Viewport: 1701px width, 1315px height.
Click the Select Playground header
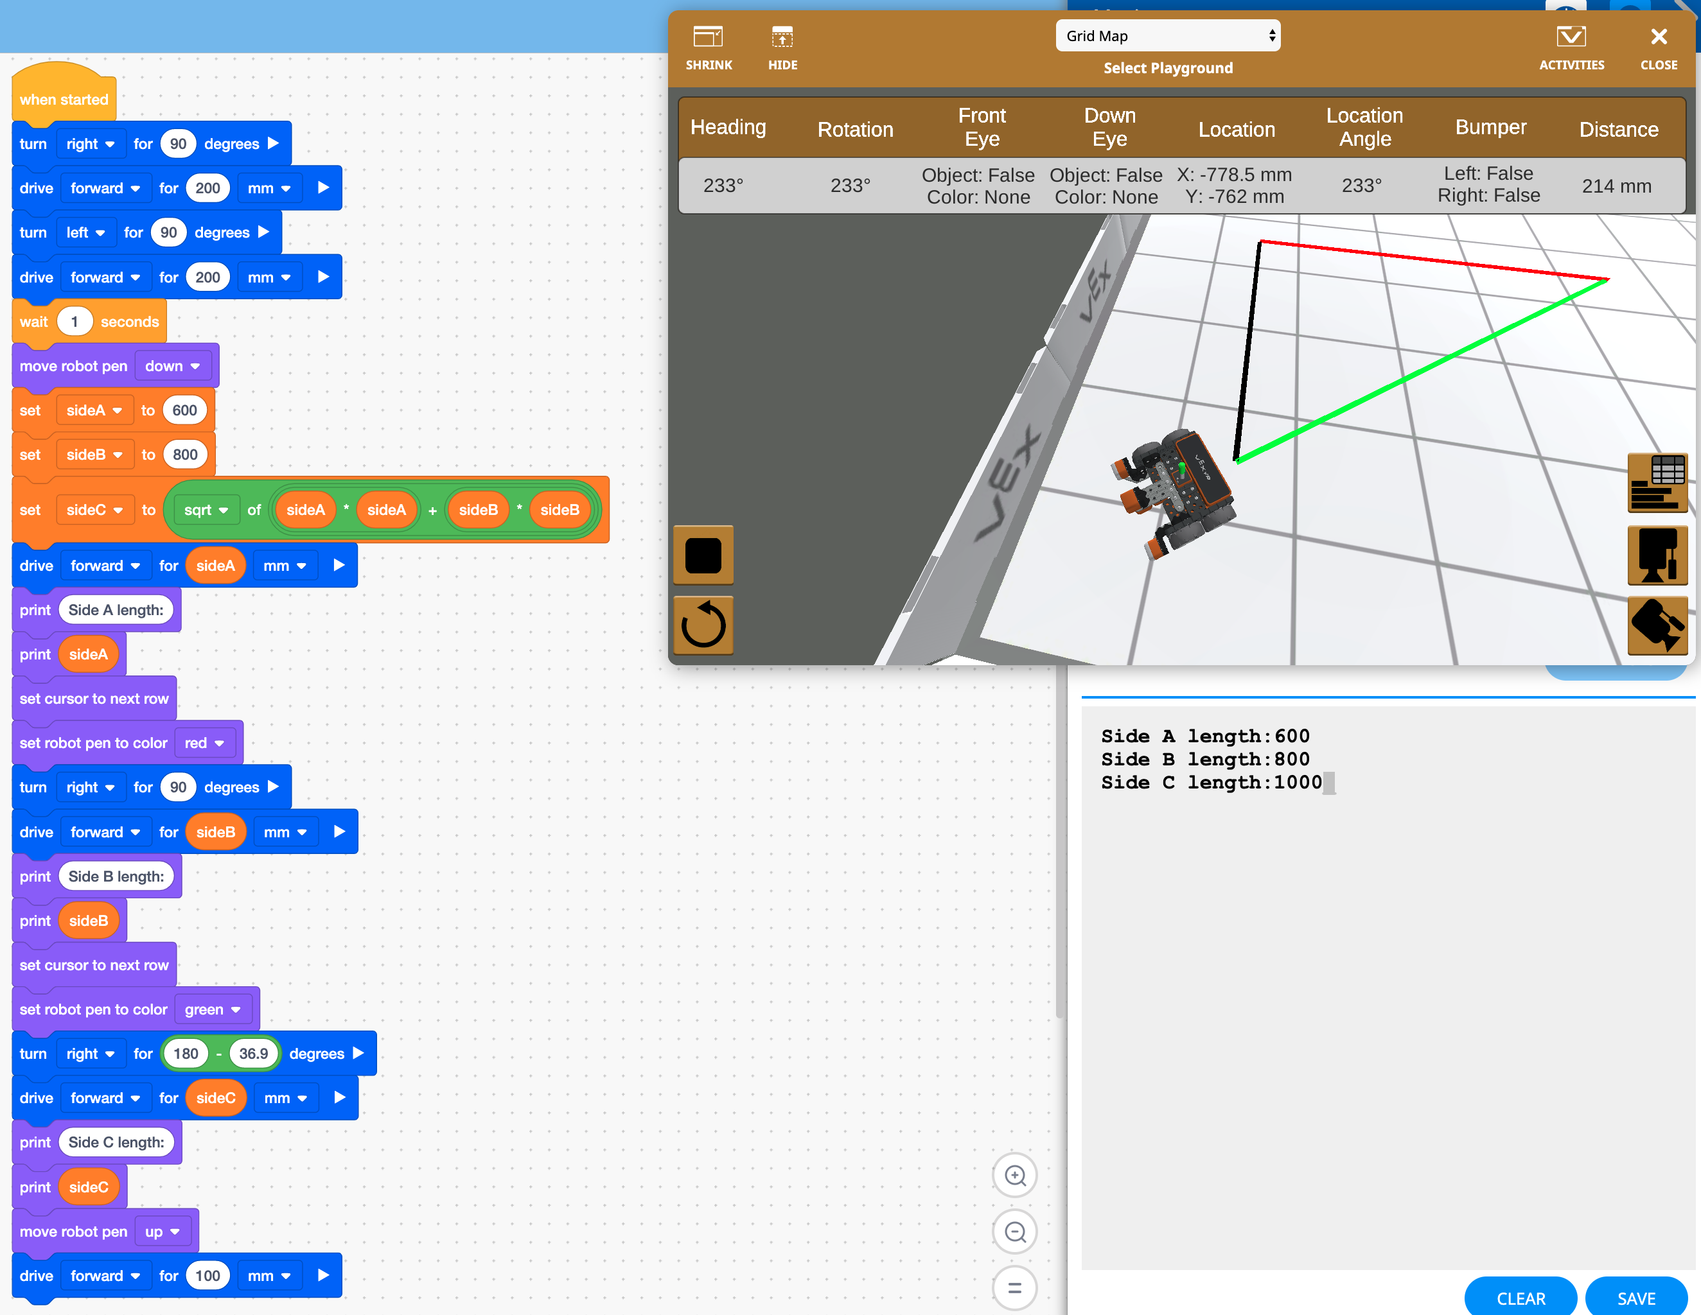[1167, 67]
